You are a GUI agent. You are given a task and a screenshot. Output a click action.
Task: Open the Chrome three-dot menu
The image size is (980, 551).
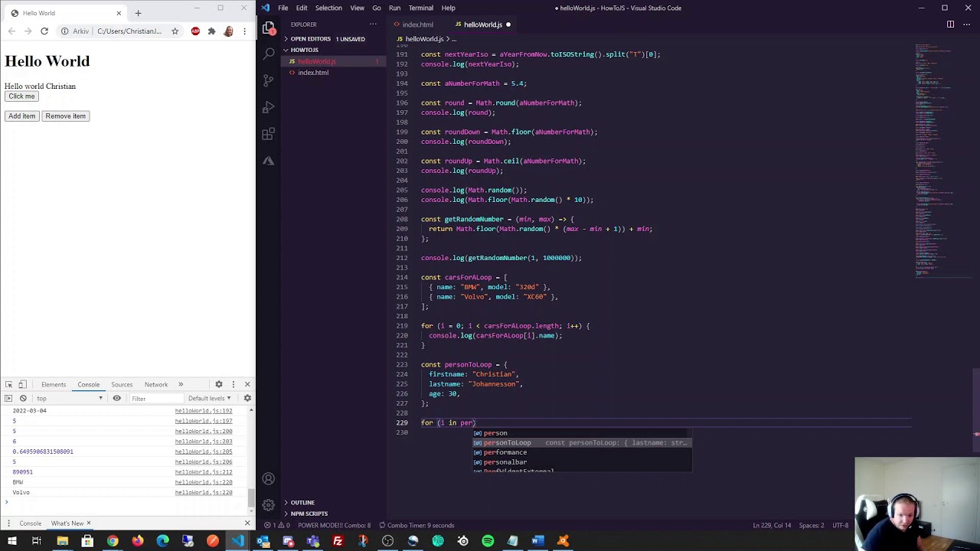pos(244,31)
